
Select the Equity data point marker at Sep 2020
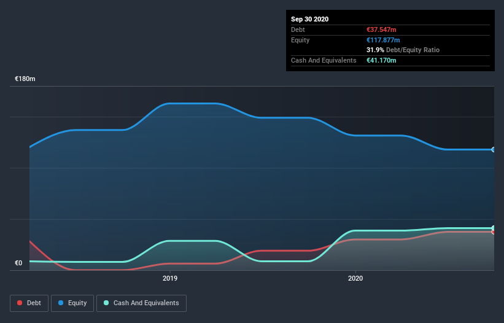pyautogui.click(x=494, y=149)
